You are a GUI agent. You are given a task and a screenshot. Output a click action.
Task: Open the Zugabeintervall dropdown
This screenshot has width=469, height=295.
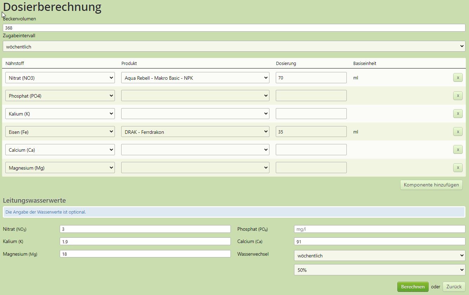click(x=234, y=46)
